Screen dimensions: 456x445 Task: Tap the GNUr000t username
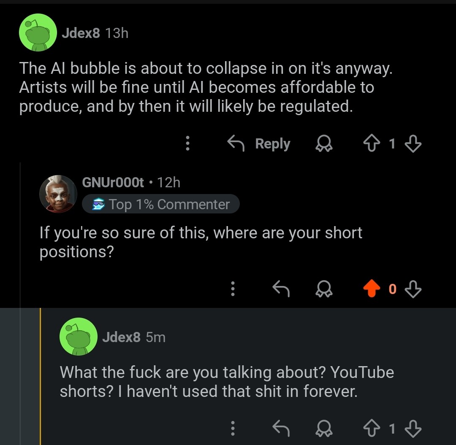click(x=113, y=182)
